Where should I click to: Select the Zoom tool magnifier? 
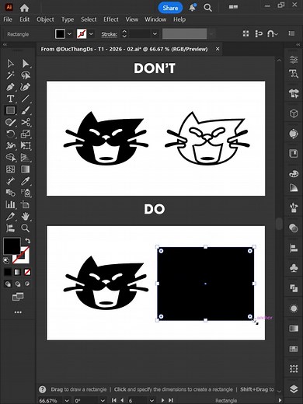[x=26, y=228]
